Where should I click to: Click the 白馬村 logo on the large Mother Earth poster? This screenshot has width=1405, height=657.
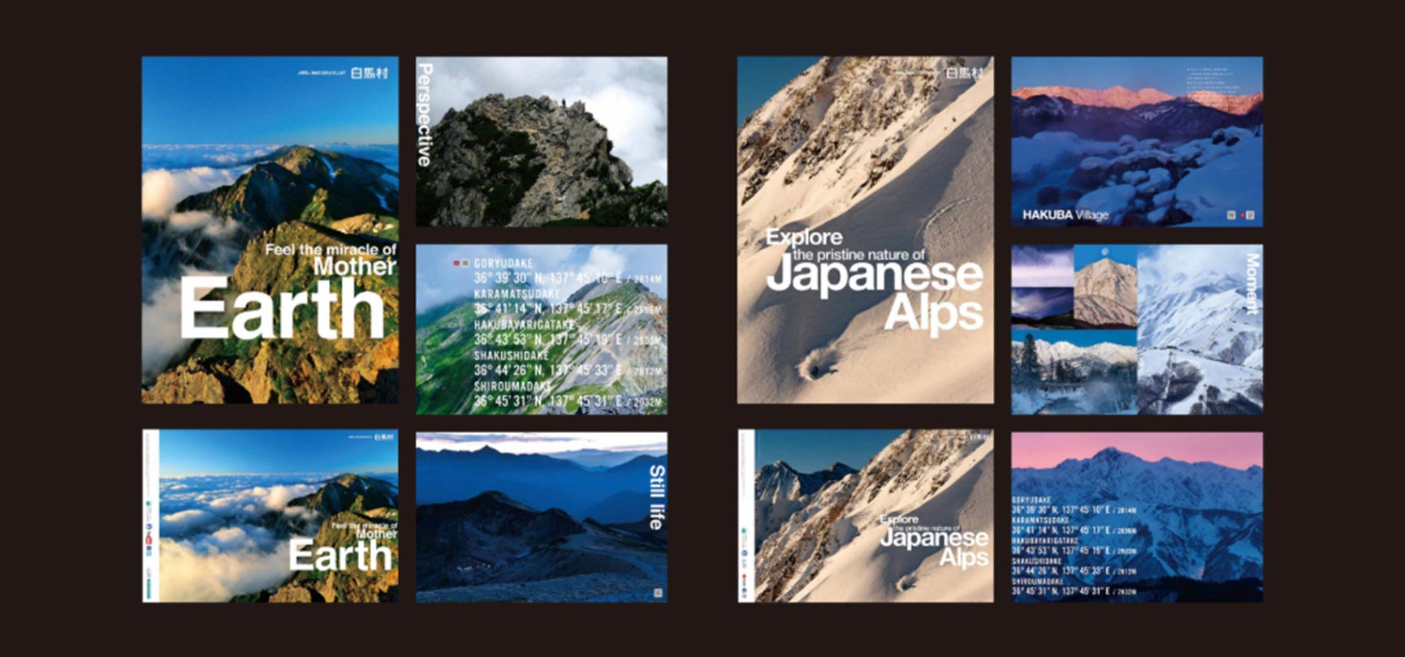(x=370, y=73)
